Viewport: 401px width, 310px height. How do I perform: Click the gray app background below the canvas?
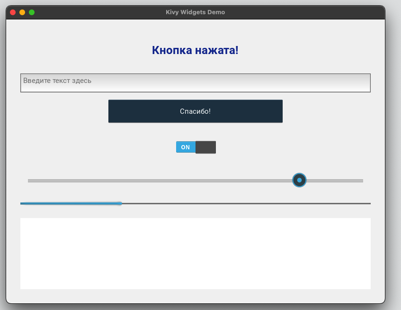click(x=195, y=295)
